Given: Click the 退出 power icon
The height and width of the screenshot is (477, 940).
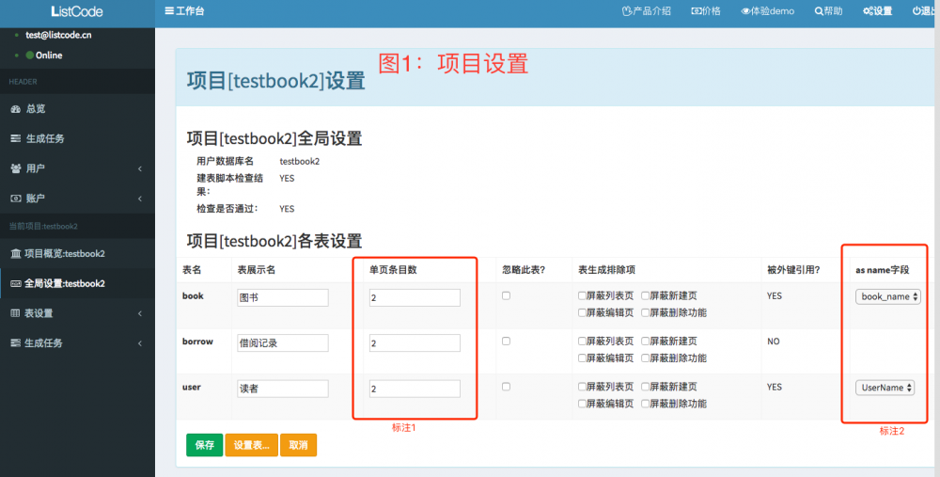Looking at the screenshot, I should tap(916, 10).
